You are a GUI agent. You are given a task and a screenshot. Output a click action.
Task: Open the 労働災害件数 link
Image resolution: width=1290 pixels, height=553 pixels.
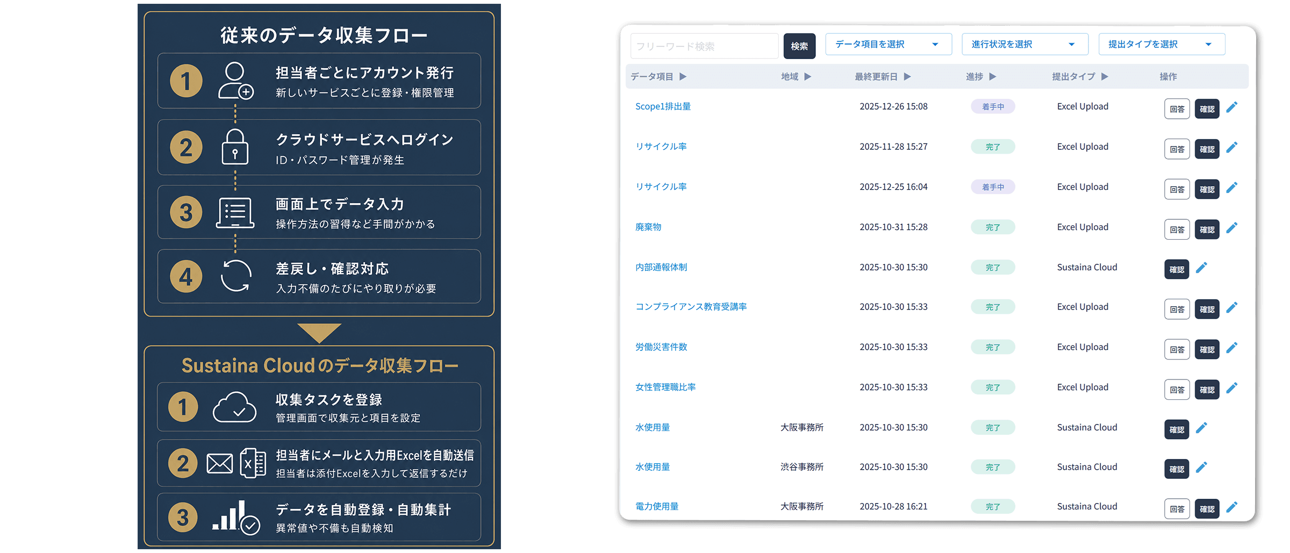(x=661, y=347)
